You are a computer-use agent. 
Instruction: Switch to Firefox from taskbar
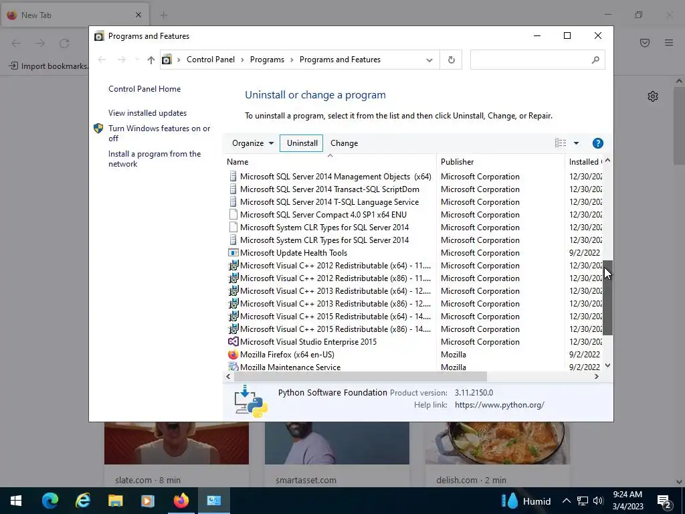(x=181, y=501)
